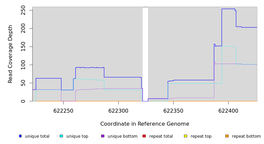264x144 pixels.
Task: Click the x-axis tick label 622350
Action: 173,111
